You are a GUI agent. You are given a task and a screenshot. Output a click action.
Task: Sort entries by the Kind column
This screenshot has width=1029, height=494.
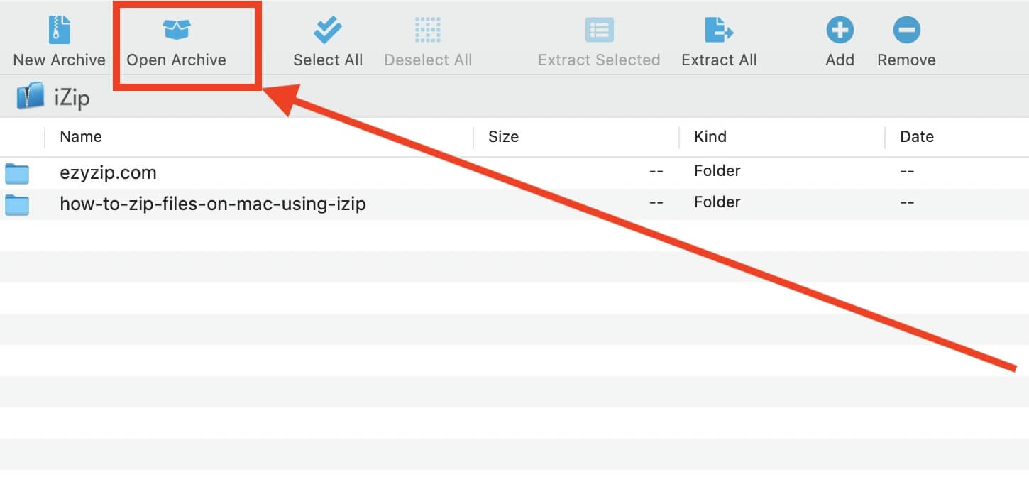click(x=709, y=136)
